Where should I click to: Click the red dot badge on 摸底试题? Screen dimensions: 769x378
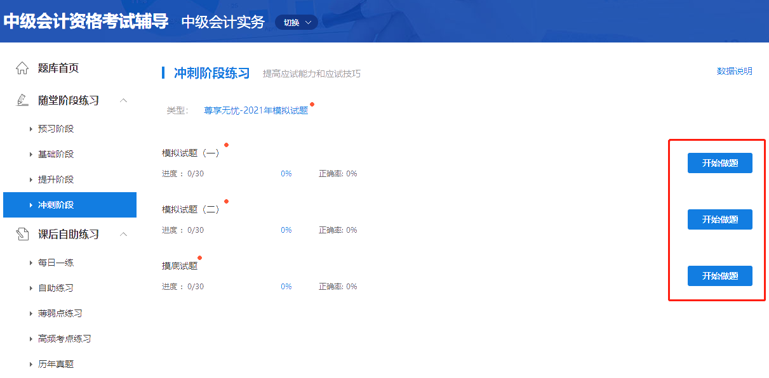[x=200, y=257]
